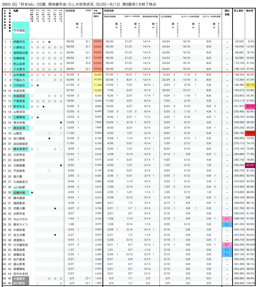Click the pink 2↑ cell in 行天優莉奈's row
Screen dimensions: 258x287
(x=227, y=244)
